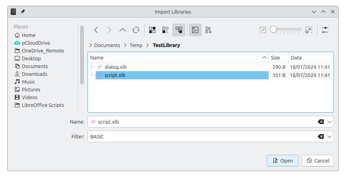Switch to compact view mode
Image resolution: width=346 pixels, height=180 pixels.
[x=166, y=30]
